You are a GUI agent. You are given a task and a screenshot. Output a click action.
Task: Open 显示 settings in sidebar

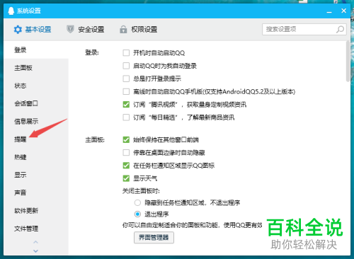36,175
